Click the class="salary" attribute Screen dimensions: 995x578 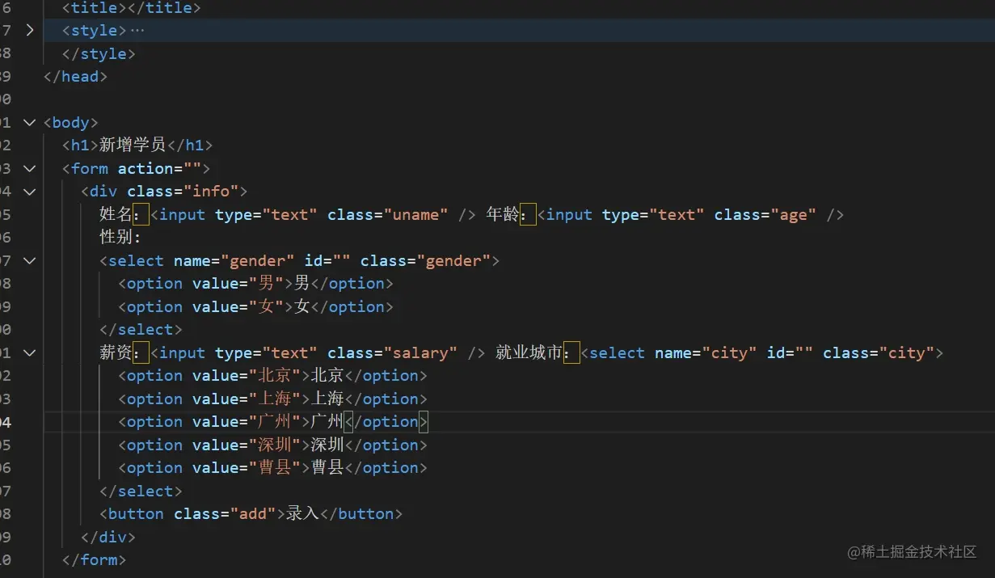(x=392, y=353)
